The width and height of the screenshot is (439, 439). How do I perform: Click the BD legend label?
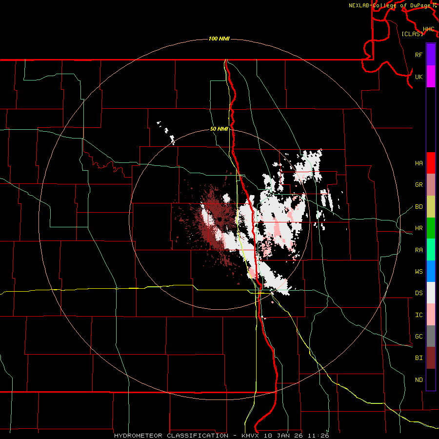tap(419, 207)
